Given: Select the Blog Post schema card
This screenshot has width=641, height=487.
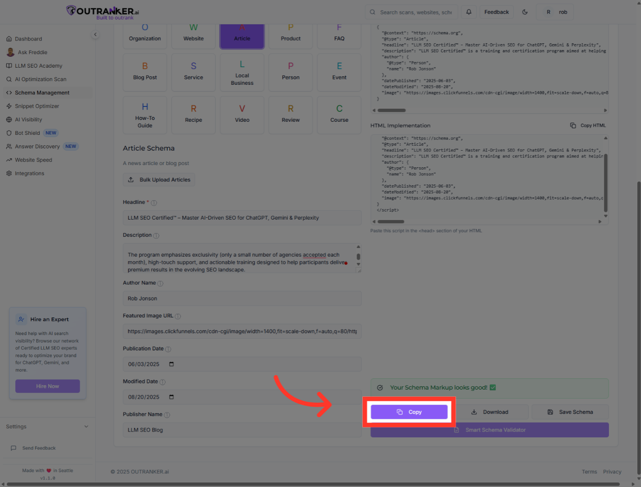Looking at the screenshot, I should 145,72.
